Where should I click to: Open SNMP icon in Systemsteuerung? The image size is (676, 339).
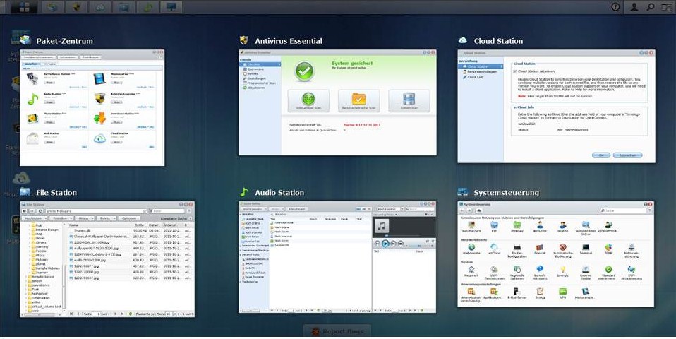[608, 250]
